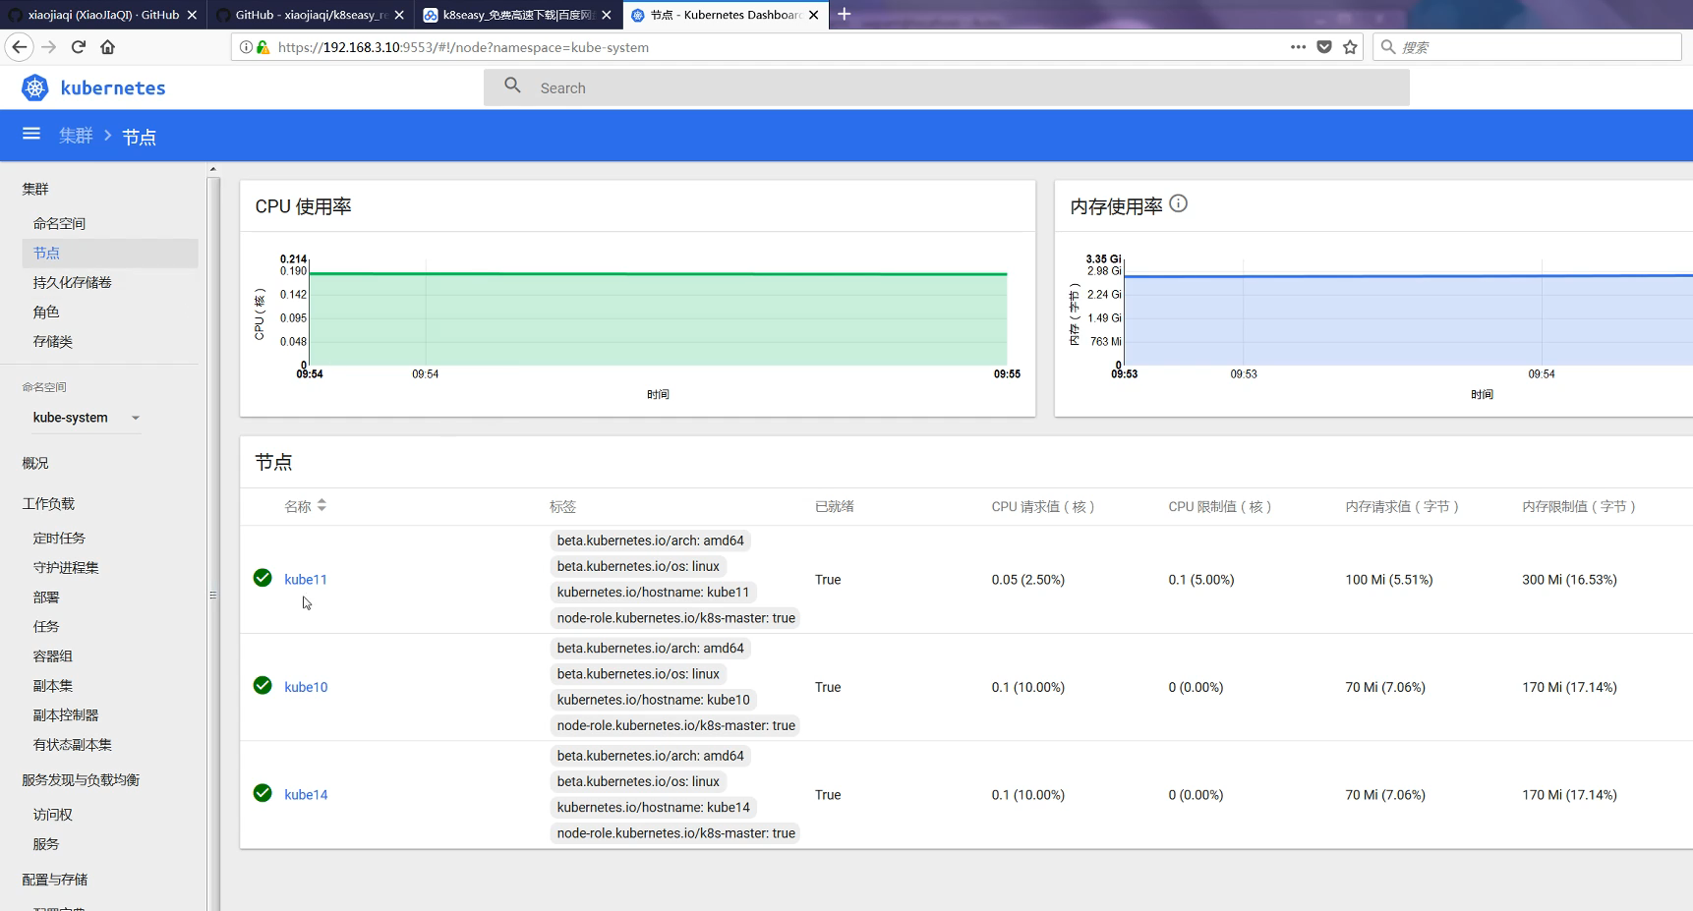Open 角色 in the sidebar
This screenshot has height=911, width=1693.
(x=45, y=312)
